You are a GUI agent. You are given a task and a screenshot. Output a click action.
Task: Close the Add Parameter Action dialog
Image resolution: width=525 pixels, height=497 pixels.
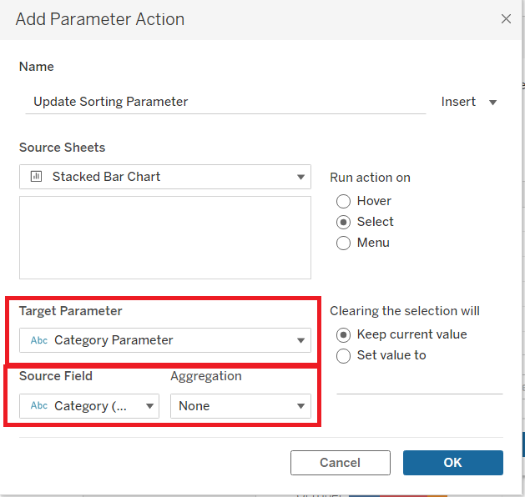[x=506, y=18]
